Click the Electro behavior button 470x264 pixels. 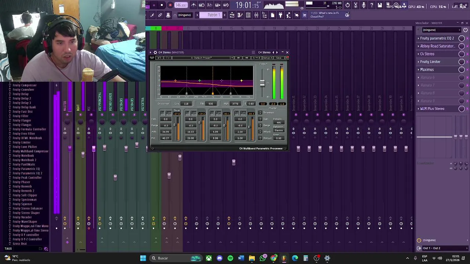pyautogui.click(x=279, y=131)
